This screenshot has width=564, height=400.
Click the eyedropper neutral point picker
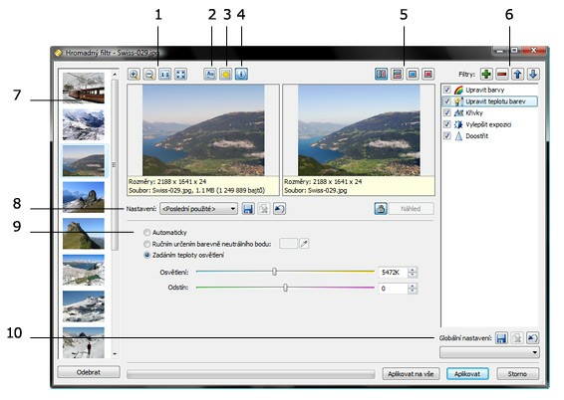tap(304, 244)
